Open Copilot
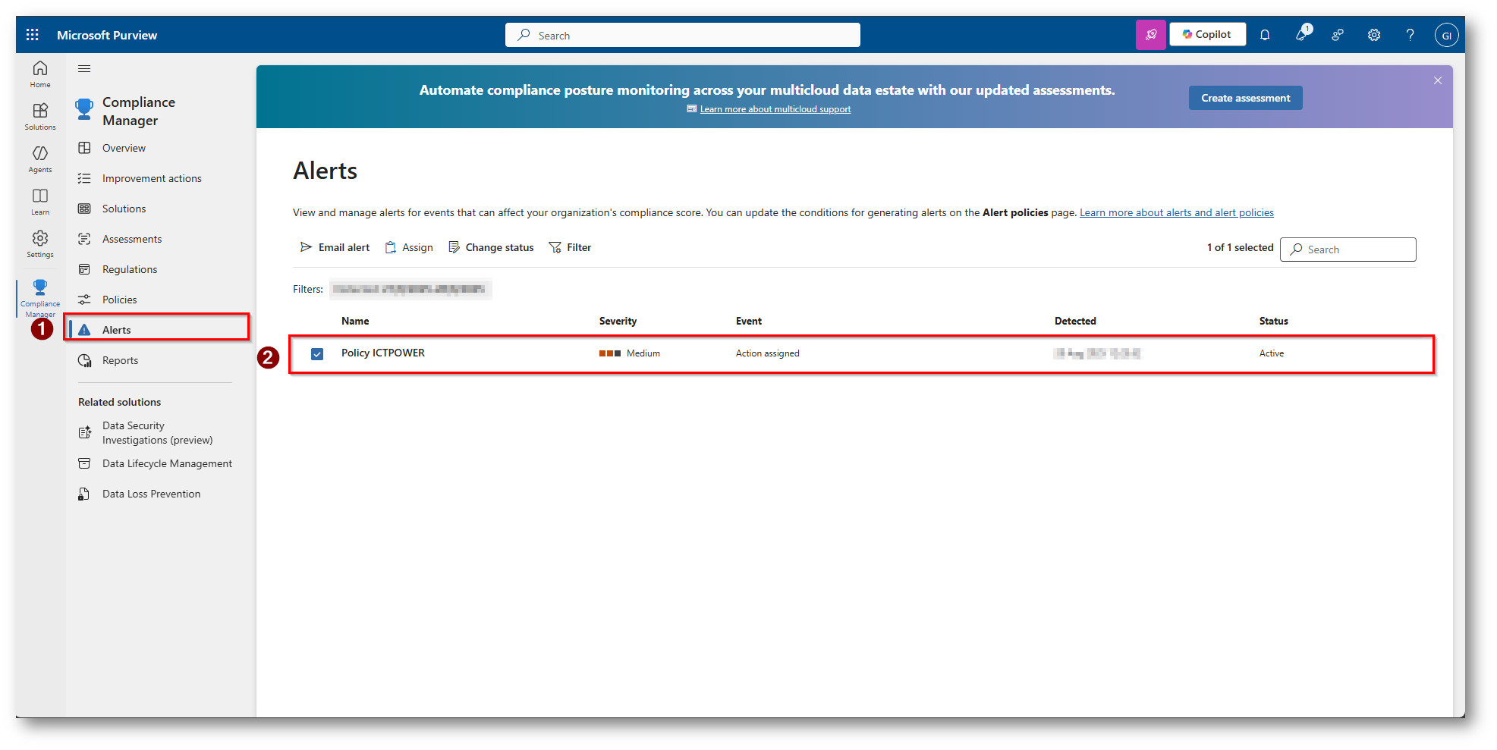Screen dimensions: 1497x750 [1207, 35]
